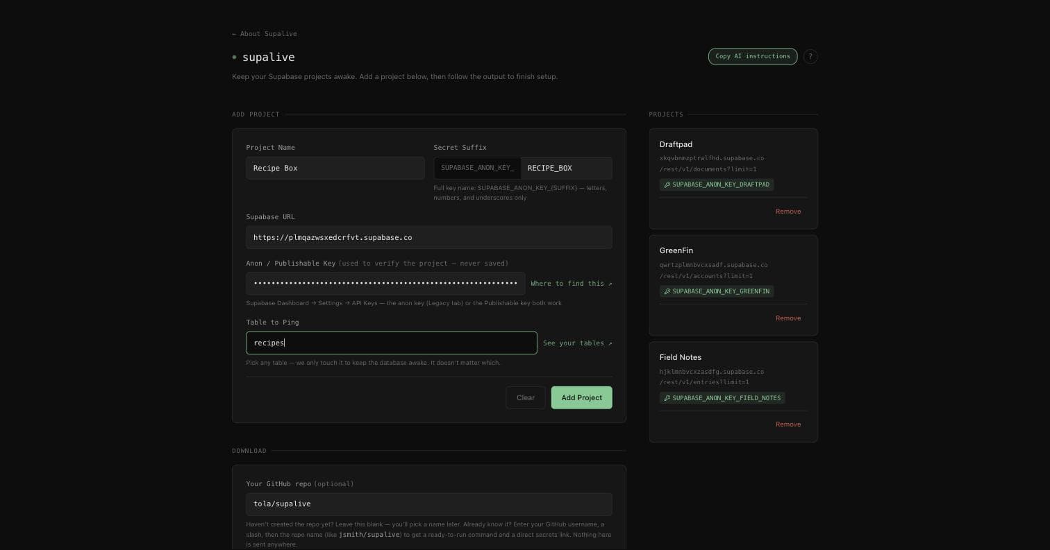Viewport: 1050px width, 550px height.
Task: Click hjklmnbvcxzasdfg.supabase.co URL text
Action: 712,372
